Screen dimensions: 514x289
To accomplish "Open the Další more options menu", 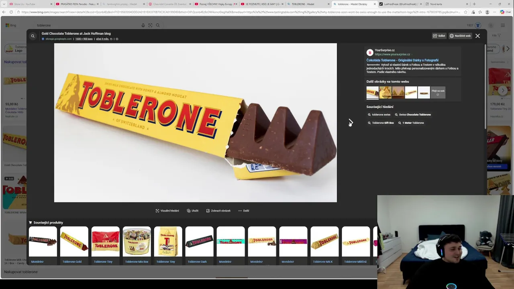I will [244, 211].
